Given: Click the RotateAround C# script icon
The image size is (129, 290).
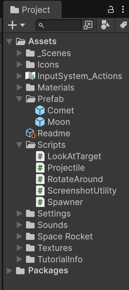Looking at the screenshot, I should tap(40, 179).
